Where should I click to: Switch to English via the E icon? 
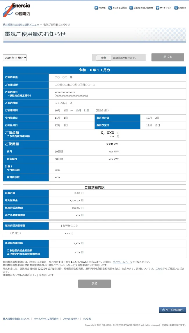[x=176, y=8]
